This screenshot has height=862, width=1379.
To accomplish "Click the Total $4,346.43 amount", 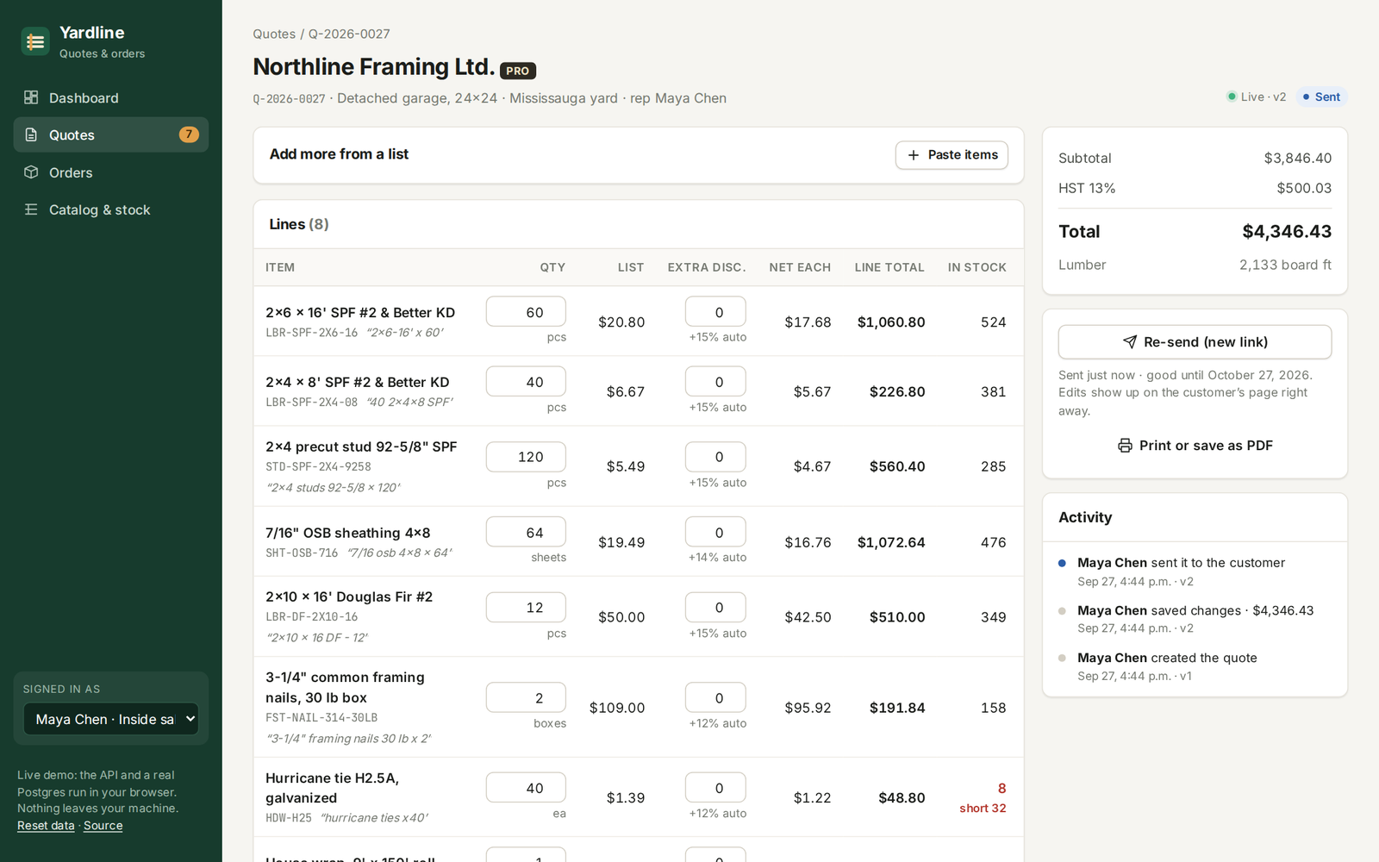I will point(1287,231).
